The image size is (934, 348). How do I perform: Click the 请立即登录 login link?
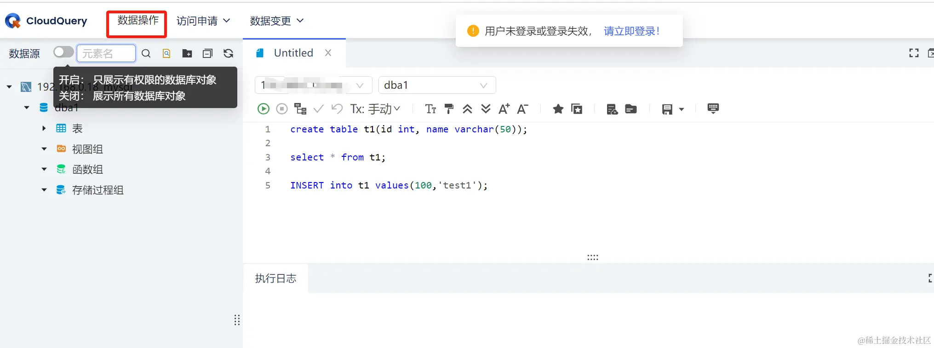(632, 31)
